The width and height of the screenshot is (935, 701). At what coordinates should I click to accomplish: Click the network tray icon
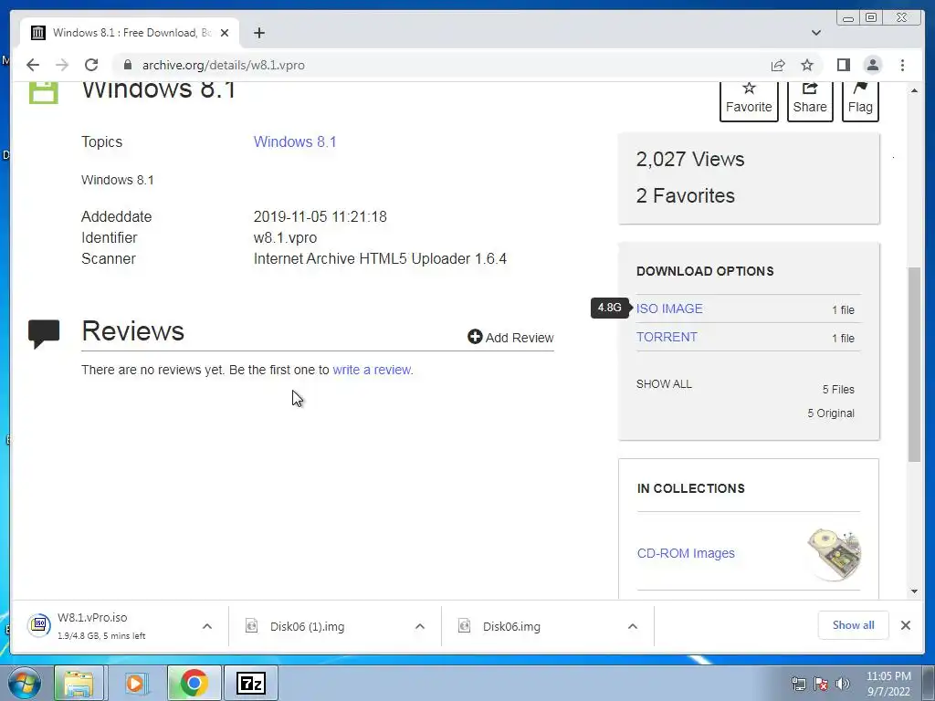(x=798, y=683)
